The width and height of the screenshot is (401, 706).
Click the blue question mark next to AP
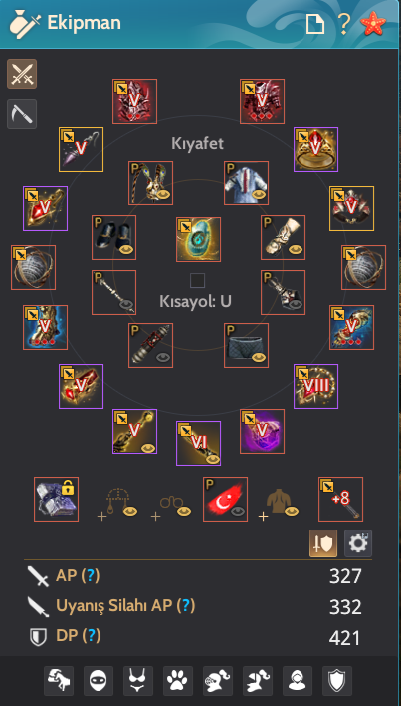91,575
